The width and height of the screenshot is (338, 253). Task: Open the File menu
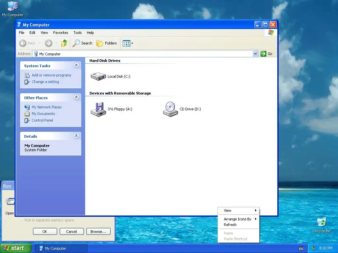[x=21, y=33]
